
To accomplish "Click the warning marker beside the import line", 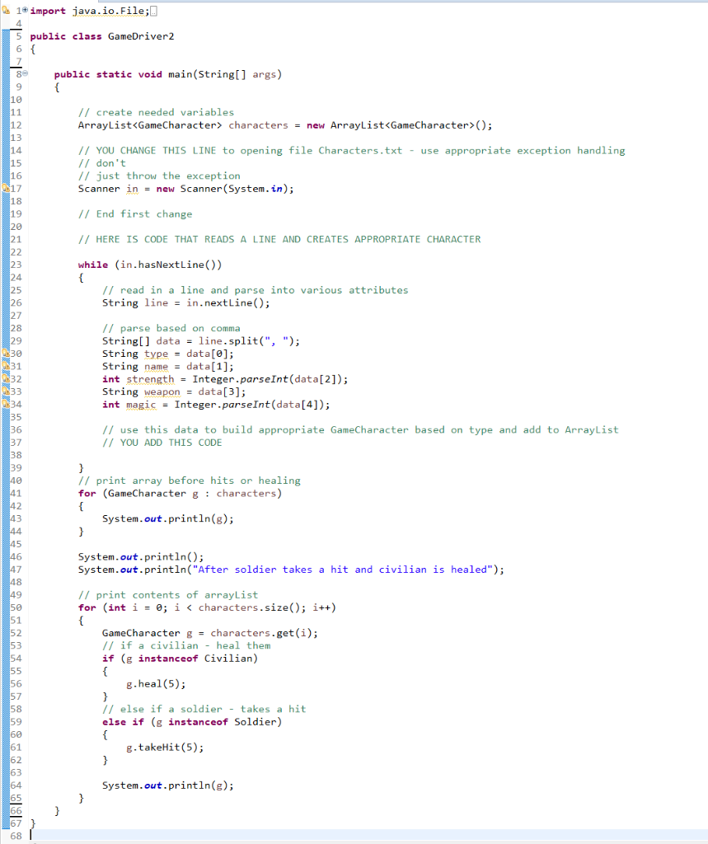I will [x=5, y=10].
